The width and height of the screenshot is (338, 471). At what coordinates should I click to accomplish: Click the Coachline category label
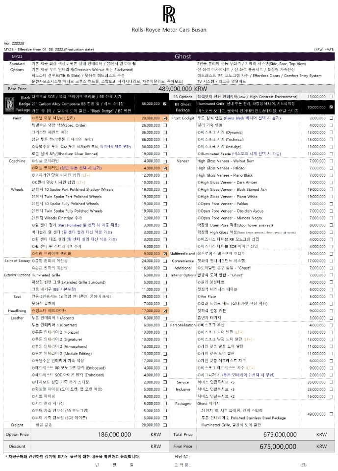tap(17, 161)
